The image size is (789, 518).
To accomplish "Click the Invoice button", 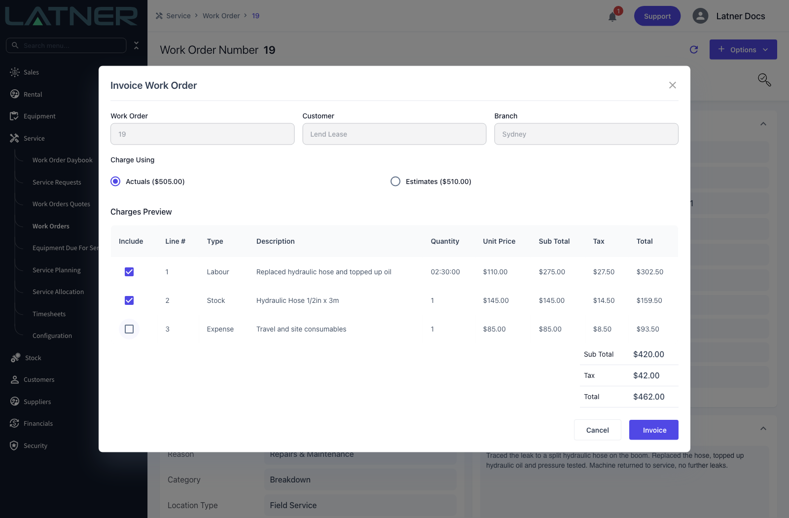I will 654,430.
